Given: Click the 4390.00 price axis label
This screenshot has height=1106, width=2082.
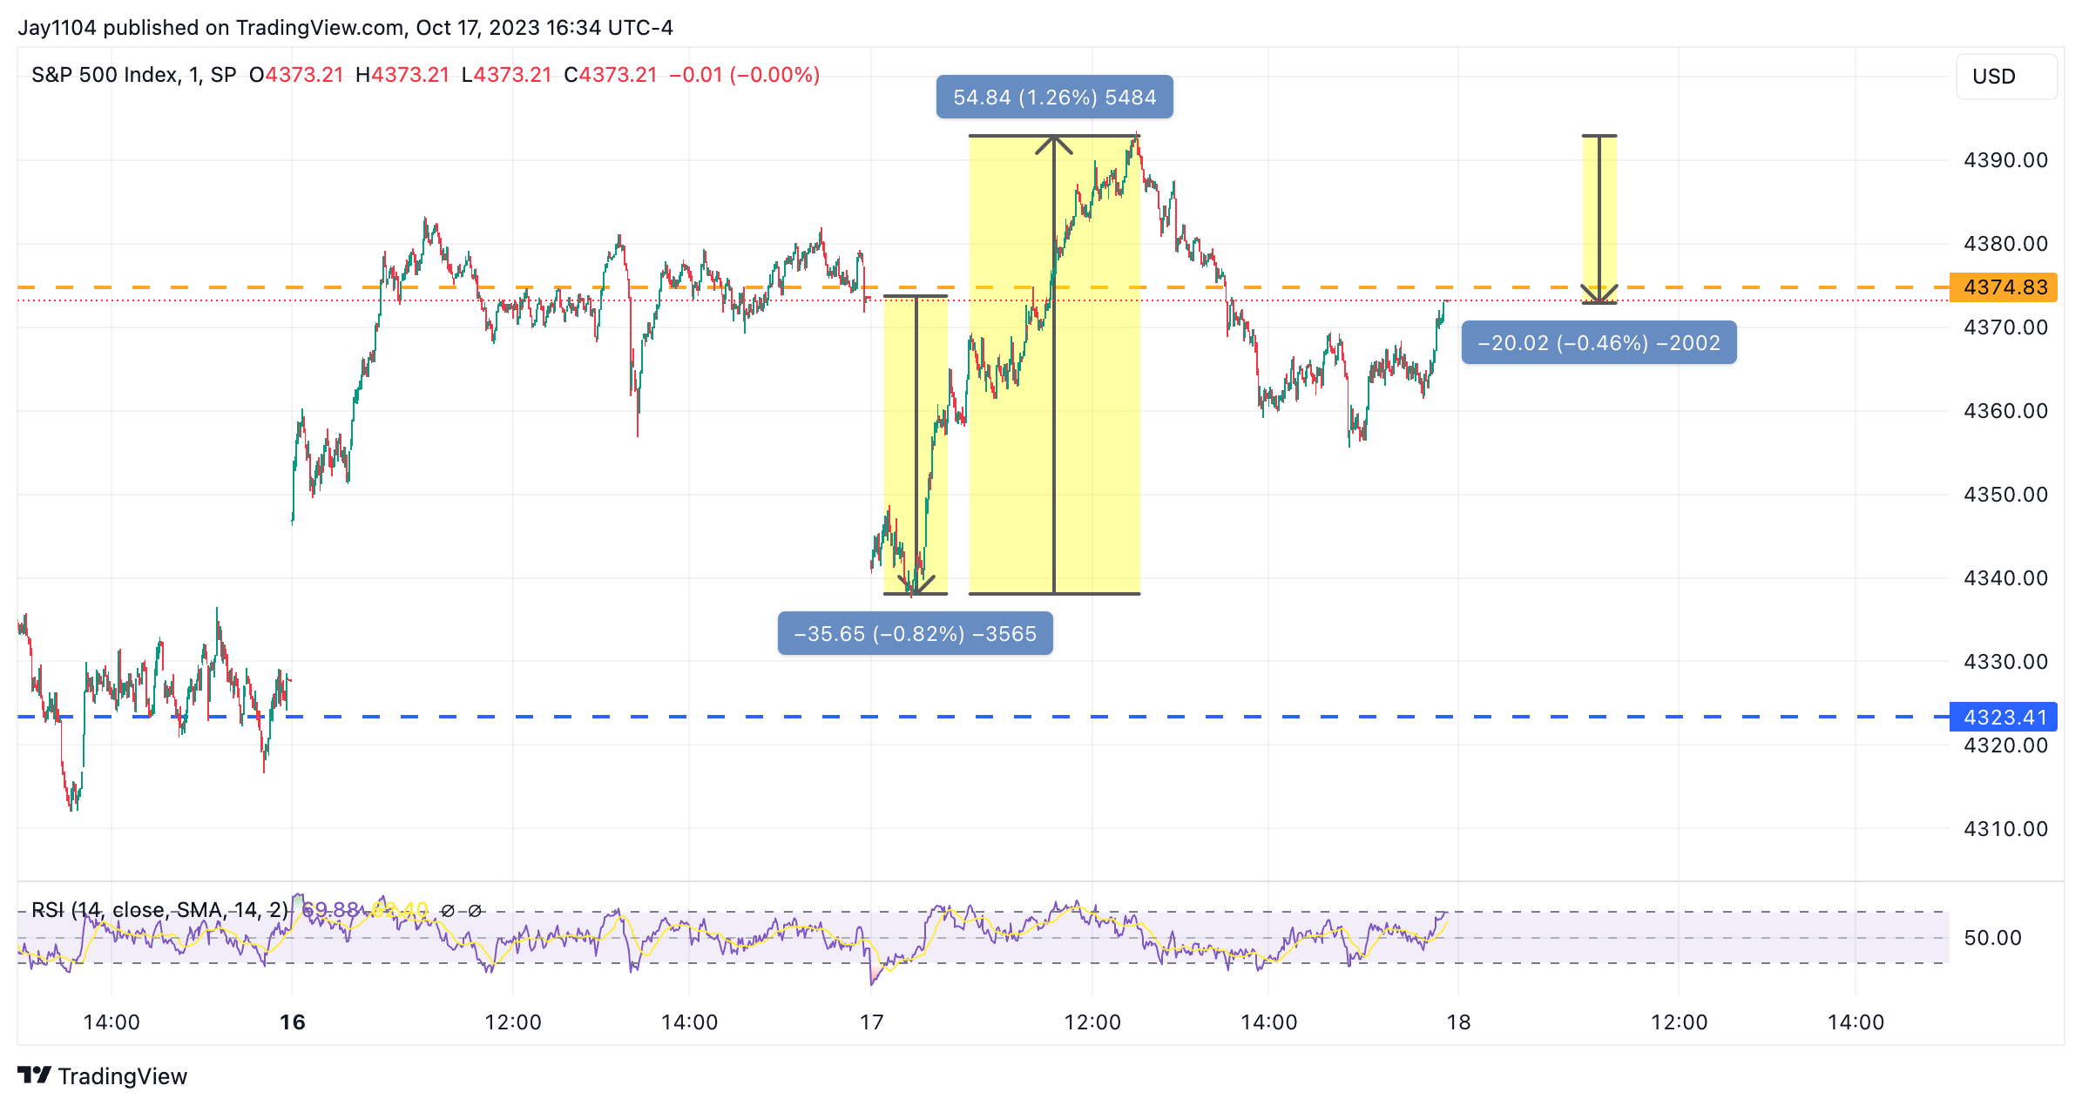Looking at the screenshot, I should click(x=2005, y=160).
